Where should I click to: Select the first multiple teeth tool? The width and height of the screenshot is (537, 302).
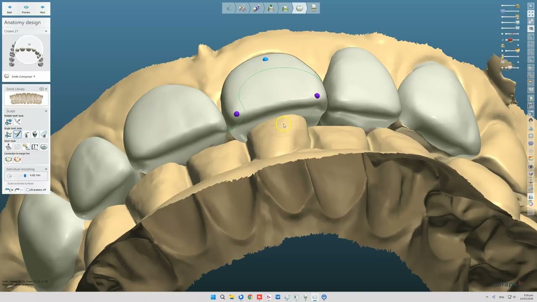point(8,122)
